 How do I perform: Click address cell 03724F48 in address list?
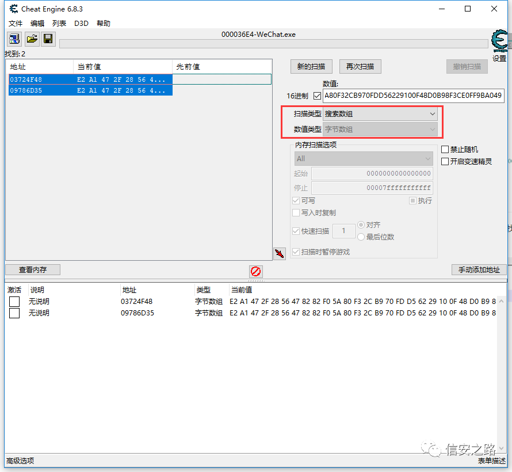point(137,302)
